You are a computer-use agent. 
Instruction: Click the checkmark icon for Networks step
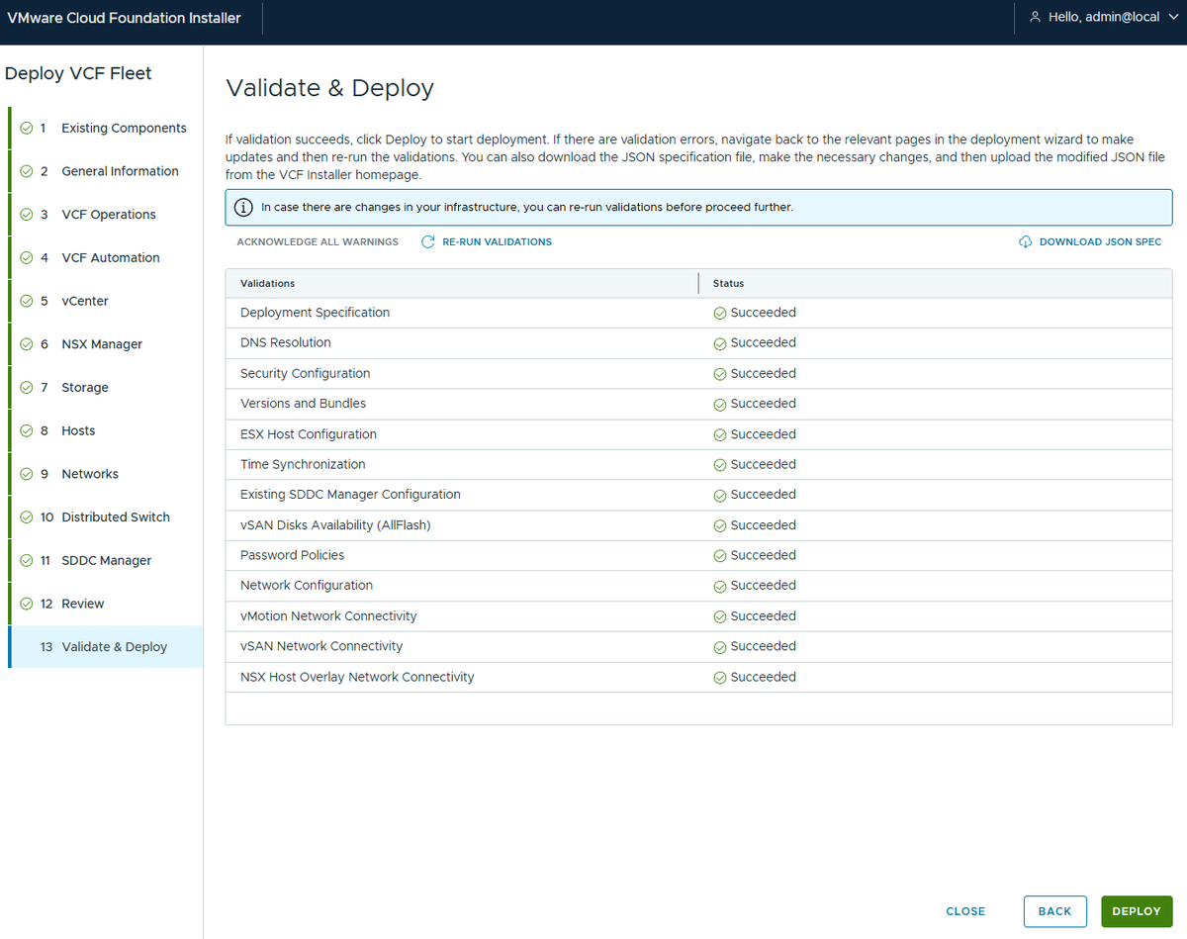pyautogui.click(x=27, y=474)
